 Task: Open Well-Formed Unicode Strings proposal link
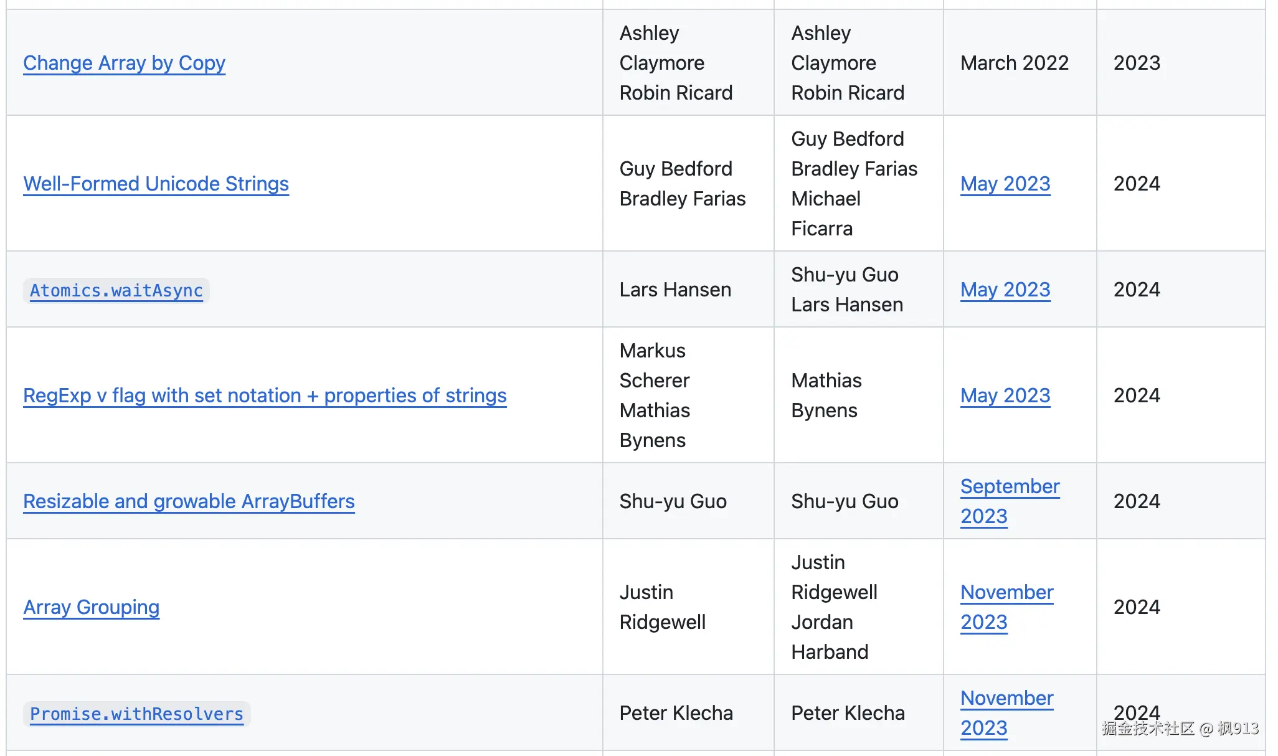click(156, 184)
